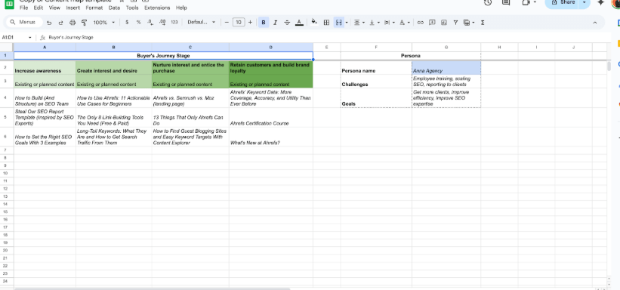Select the What's New at Ahrefs? cell
Viewport: 620px width, 290px height.
(271, 137)
